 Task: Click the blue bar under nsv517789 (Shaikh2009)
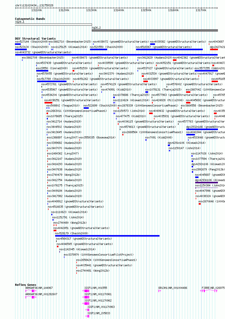(52, 81)
